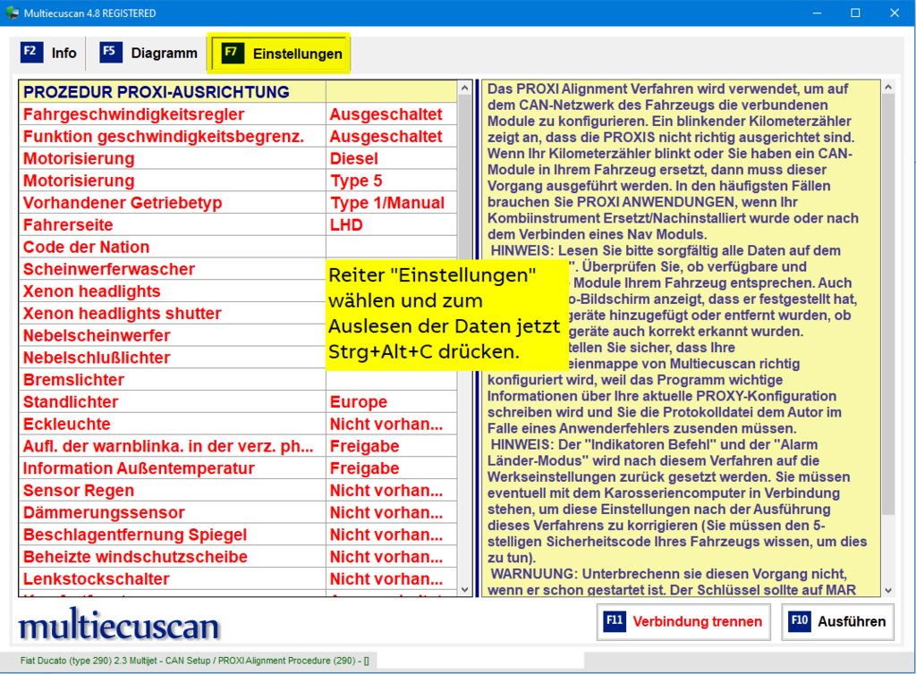Select the 'Beheizte windschutzscheibe' row label

click(x=136, y=558)
